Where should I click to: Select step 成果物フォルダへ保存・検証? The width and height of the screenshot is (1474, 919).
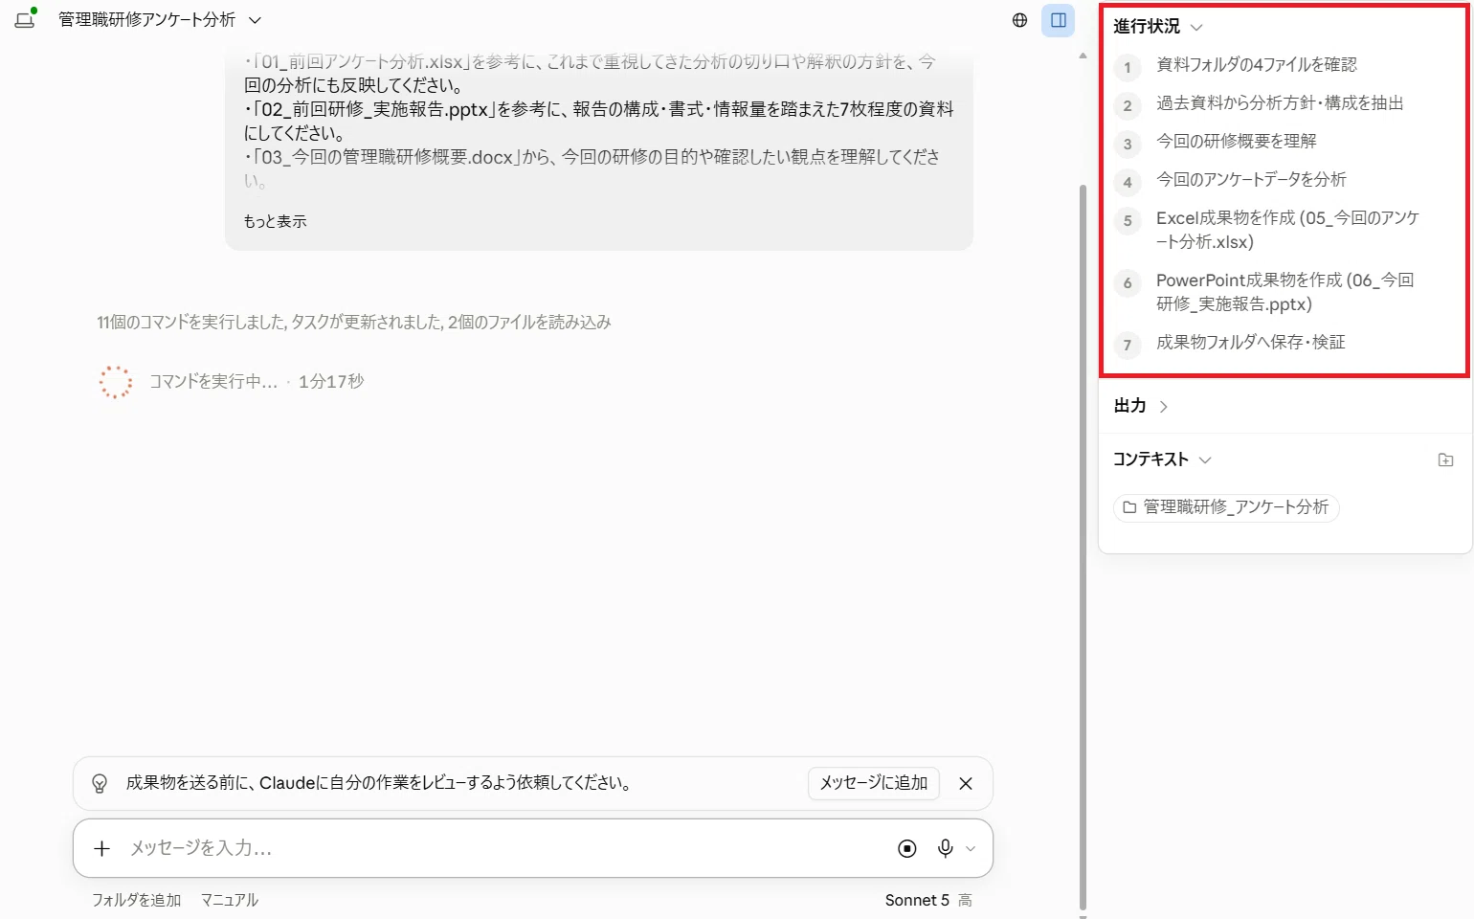[x=1251, y=343]
